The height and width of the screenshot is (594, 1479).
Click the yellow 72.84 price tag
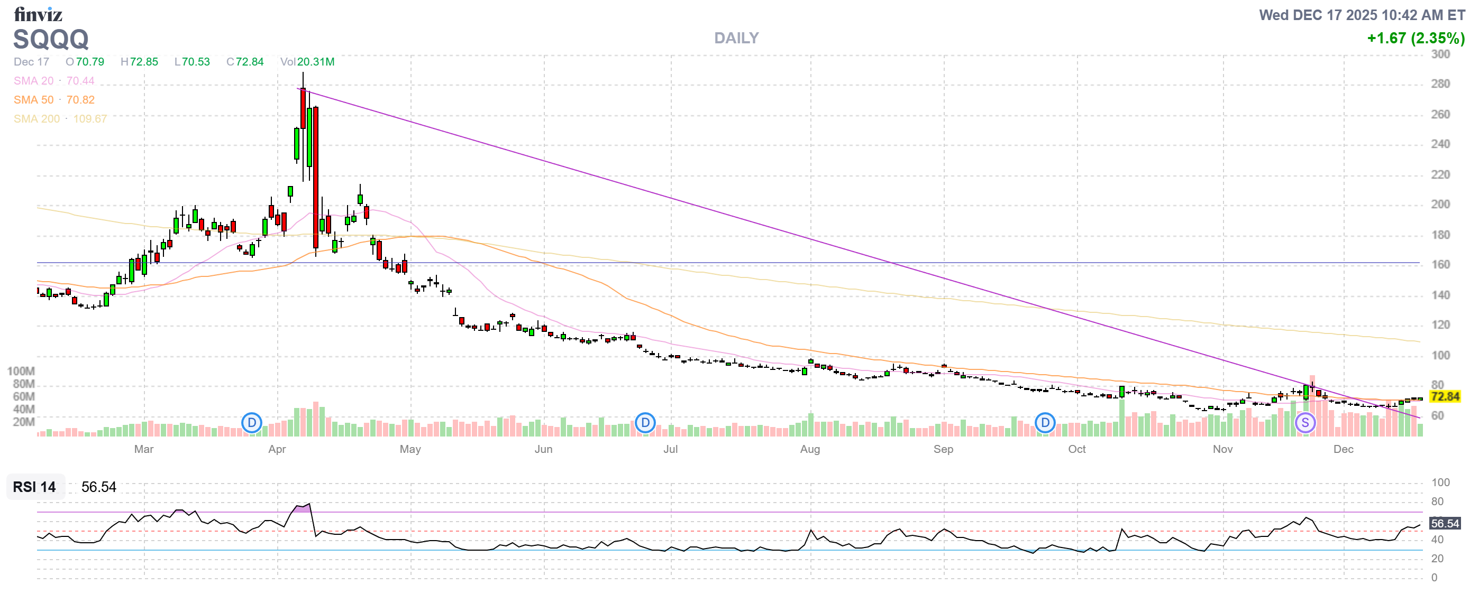coord(1445,397)
